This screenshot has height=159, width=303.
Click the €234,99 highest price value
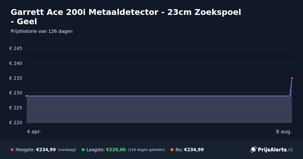46,150
